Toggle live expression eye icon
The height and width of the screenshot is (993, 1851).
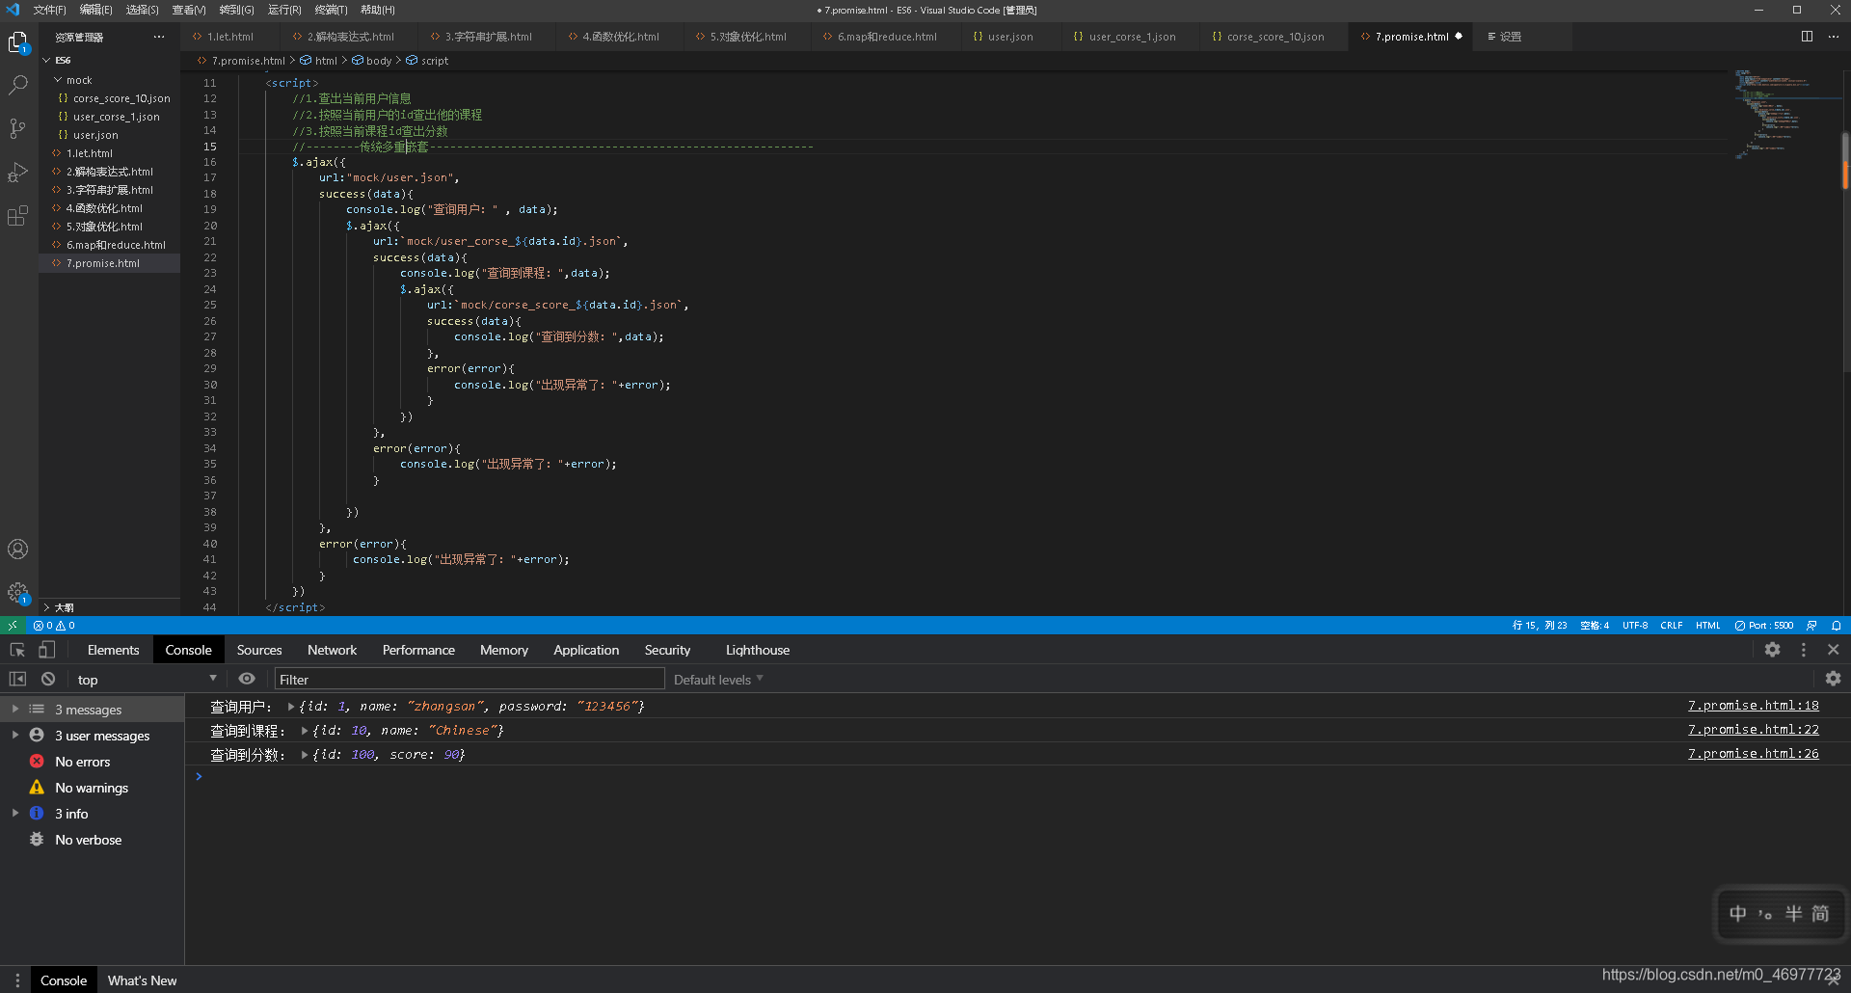coord(247,679)
